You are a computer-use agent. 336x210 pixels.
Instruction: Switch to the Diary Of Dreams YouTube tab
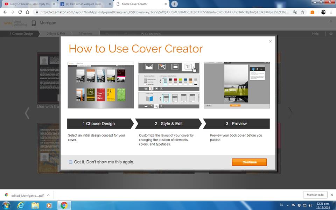[x=28, y=4]
